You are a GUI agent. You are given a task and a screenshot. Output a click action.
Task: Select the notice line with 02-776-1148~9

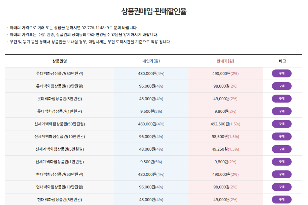point(74,28)
